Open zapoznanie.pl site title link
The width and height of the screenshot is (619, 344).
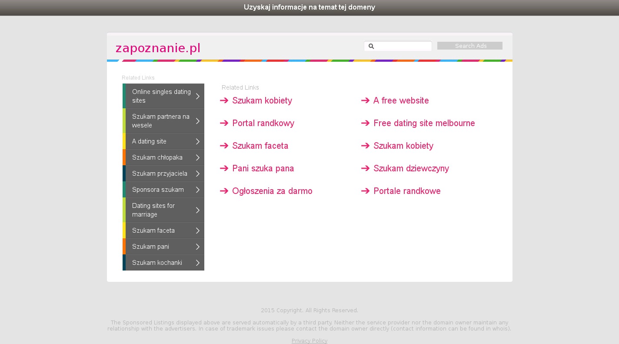pyautogui.click(x=158, y=48)
